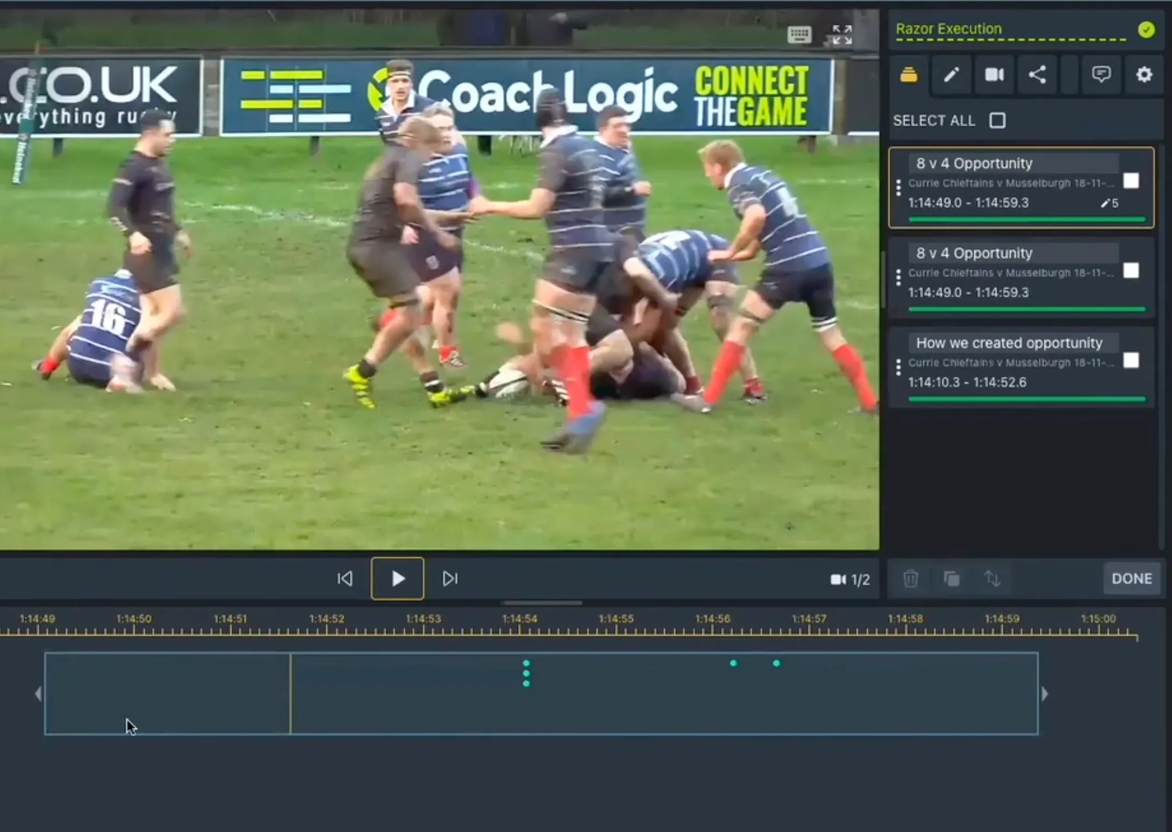Click the duplicate clips icon

(952, 579)
